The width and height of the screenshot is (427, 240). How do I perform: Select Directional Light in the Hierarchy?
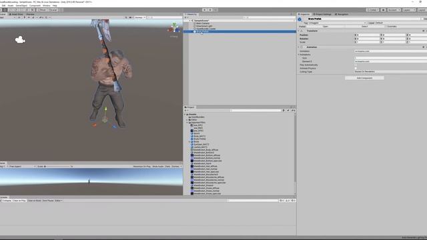click(x=203, y=26)
